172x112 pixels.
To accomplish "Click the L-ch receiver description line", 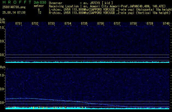I will point(110,10).
